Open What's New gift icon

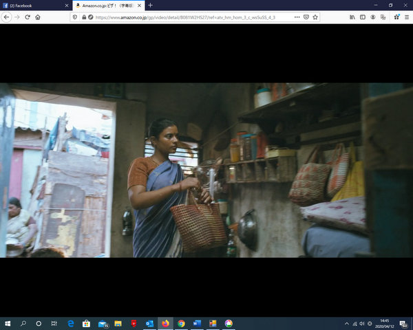coord(396,17)
